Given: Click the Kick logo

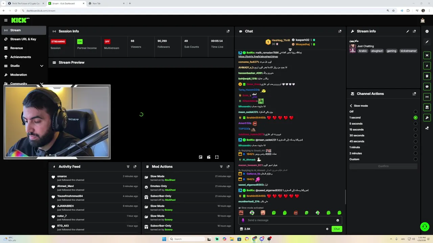Looking at the screenshot, I should [20, 20].
